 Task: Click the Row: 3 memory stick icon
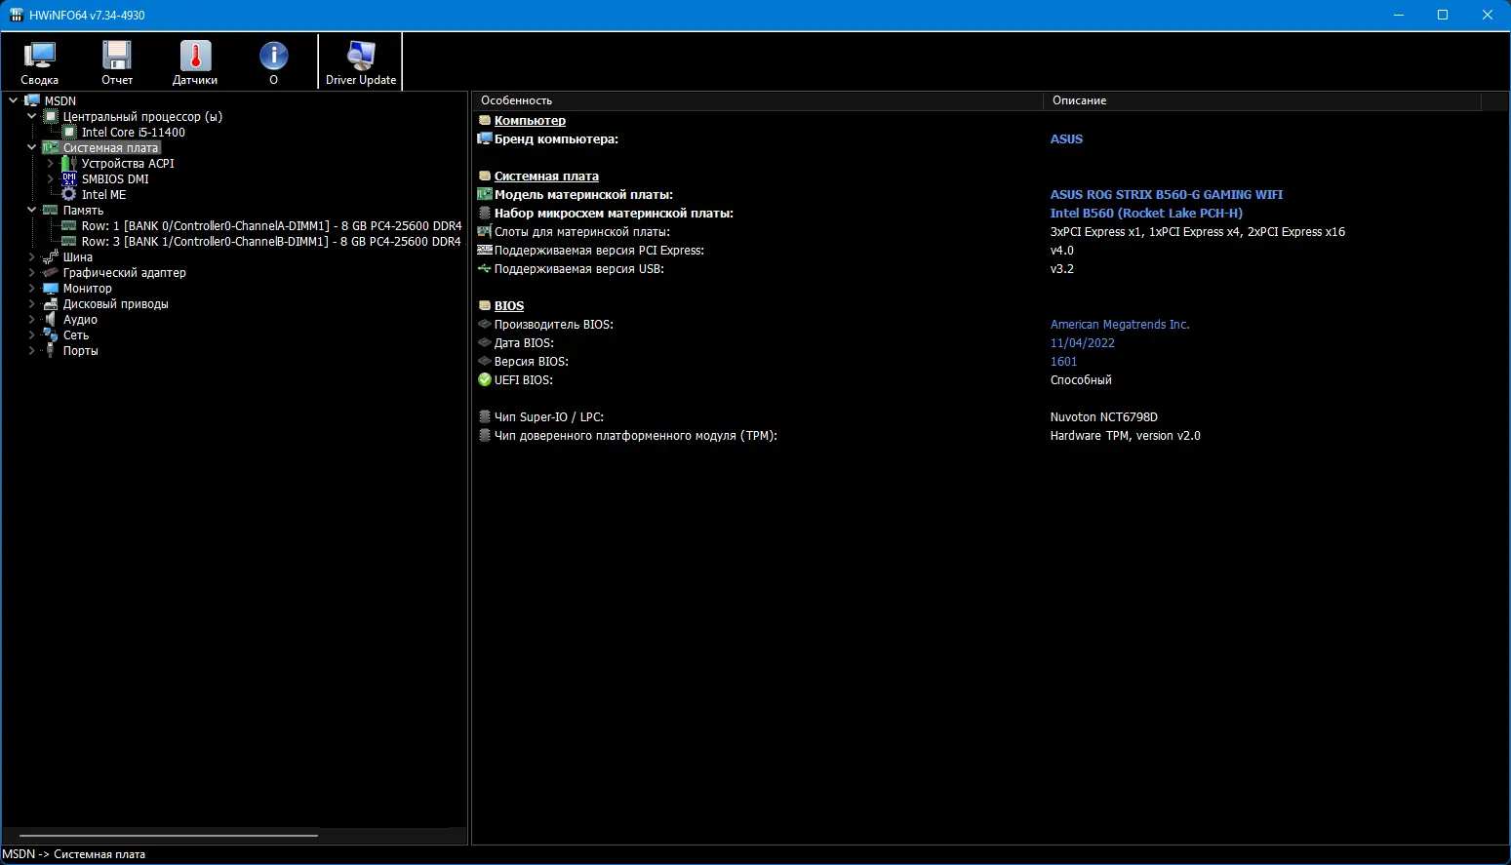pos(69,241)
